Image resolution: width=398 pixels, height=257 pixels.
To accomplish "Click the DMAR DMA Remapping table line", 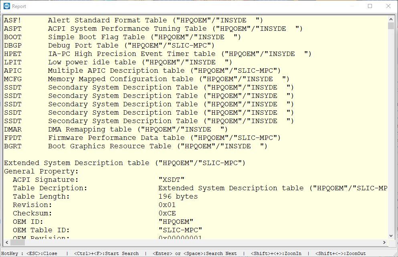I will [115, 129].
